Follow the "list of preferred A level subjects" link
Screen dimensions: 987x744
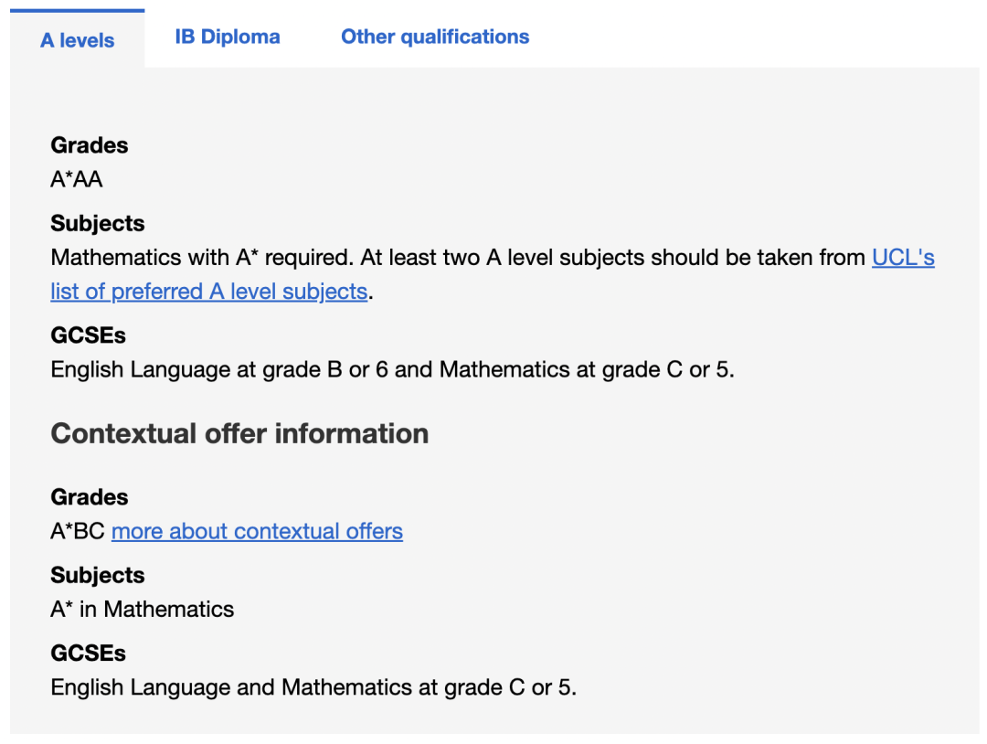click(209, 292)
